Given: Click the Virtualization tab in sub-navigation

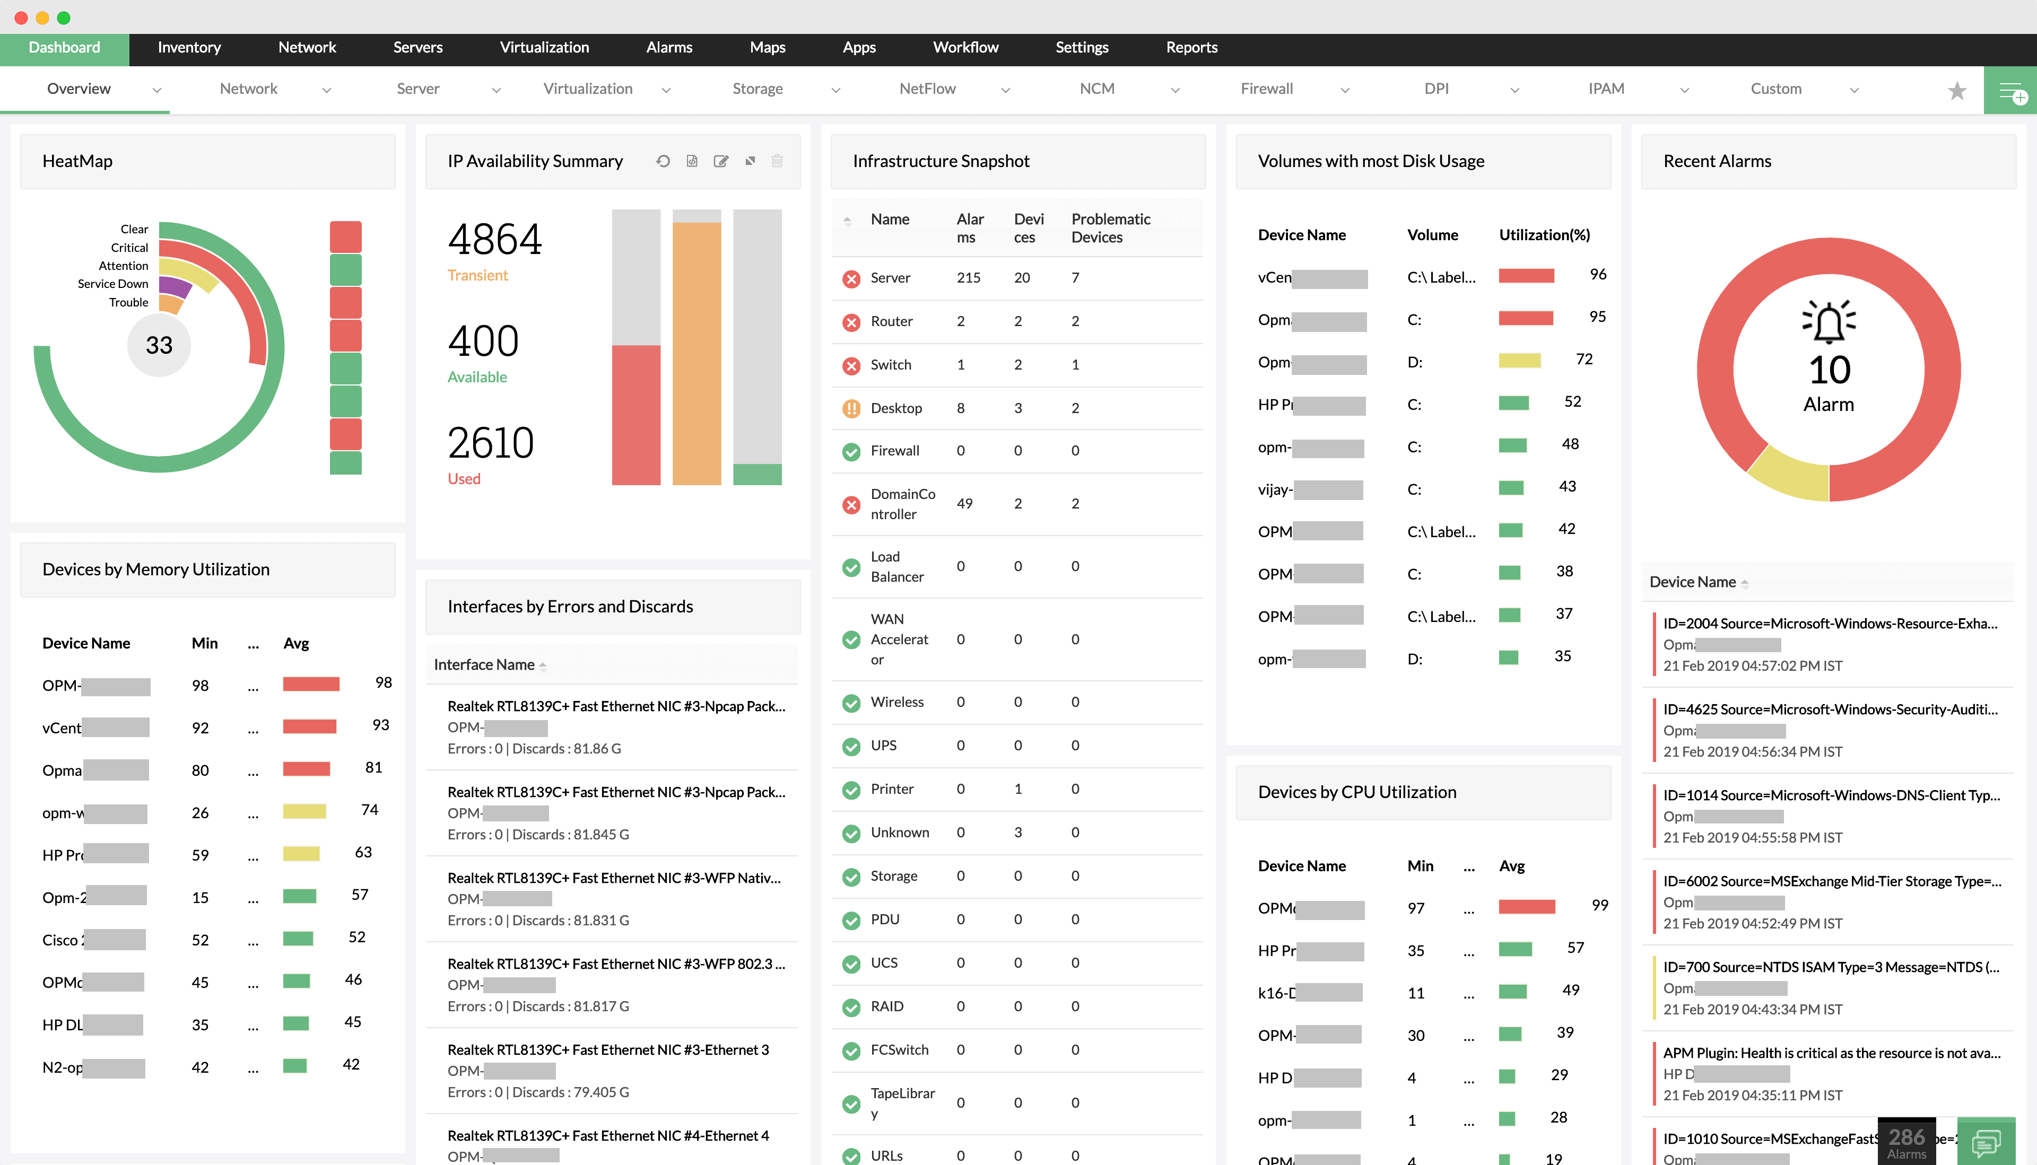Looking at the screenshot, I should pos(588,90).
